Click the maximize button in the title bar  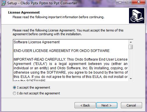click(128, 2)
